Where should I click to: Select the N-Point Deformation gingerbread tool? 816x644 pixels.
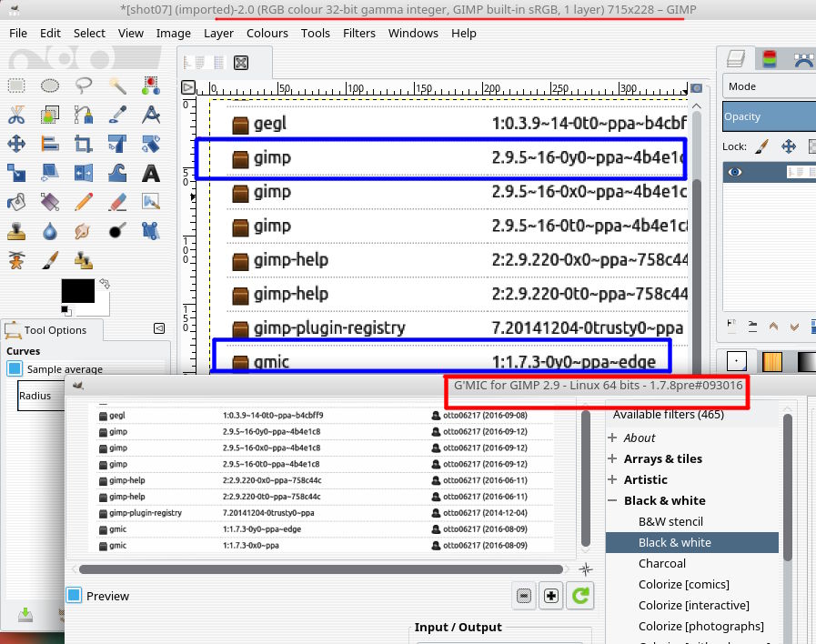tap(16, 260)
